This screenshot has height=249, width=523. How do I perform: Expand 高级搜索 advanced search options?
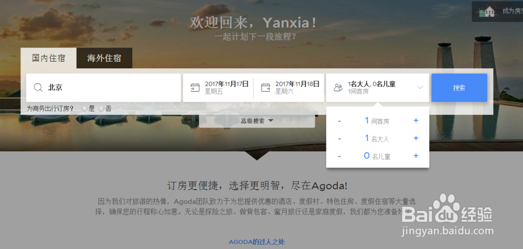click(x=257, y=121)
